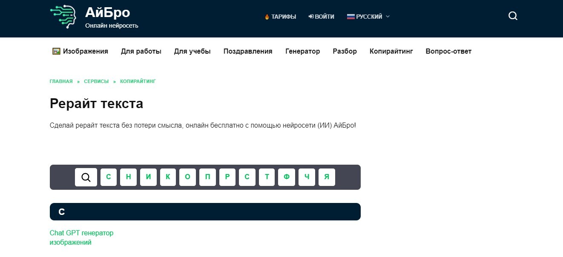The image size is (563, 257).
Task: Open the Для работы menu
Action: tap(141, 51)
